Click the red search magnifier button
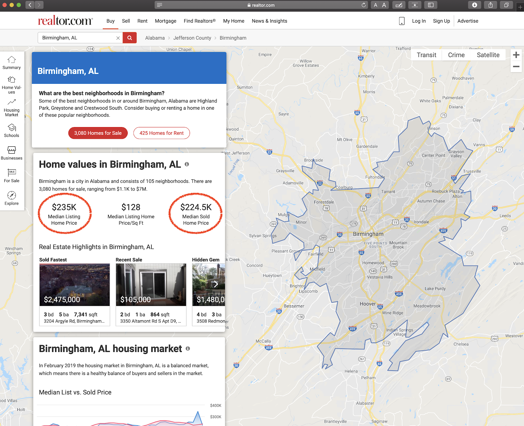The height and width of the screenshot is (426, 524). 130,38
